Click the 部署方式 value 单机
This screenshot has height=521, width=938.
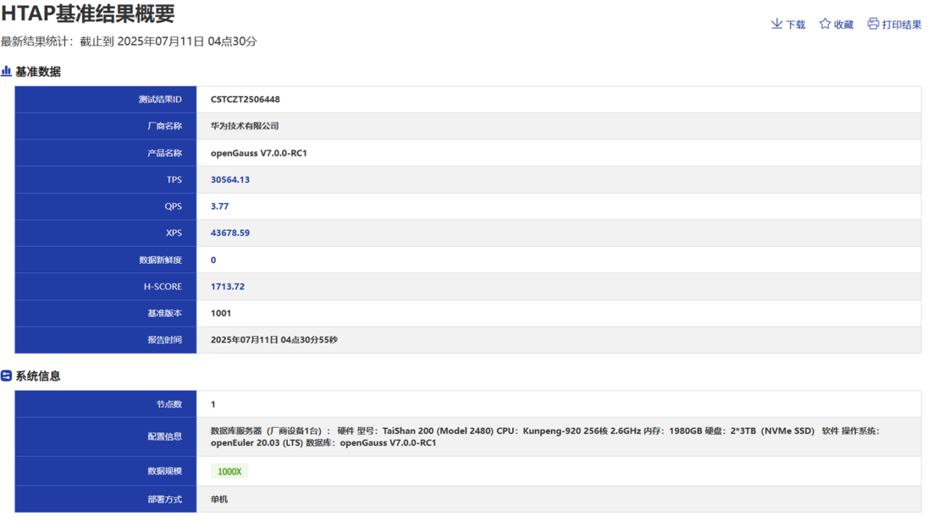(x=219, y=500)
